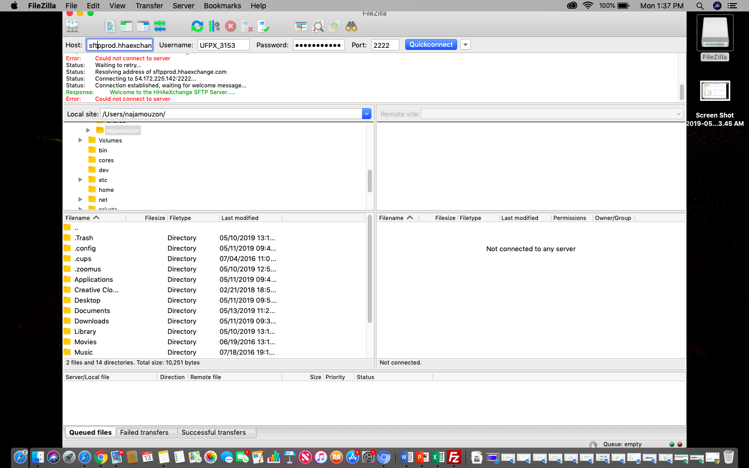Sort local list by Filesize header
The width and height of the screenshot is (749, 468).
[x=146, y=218]
